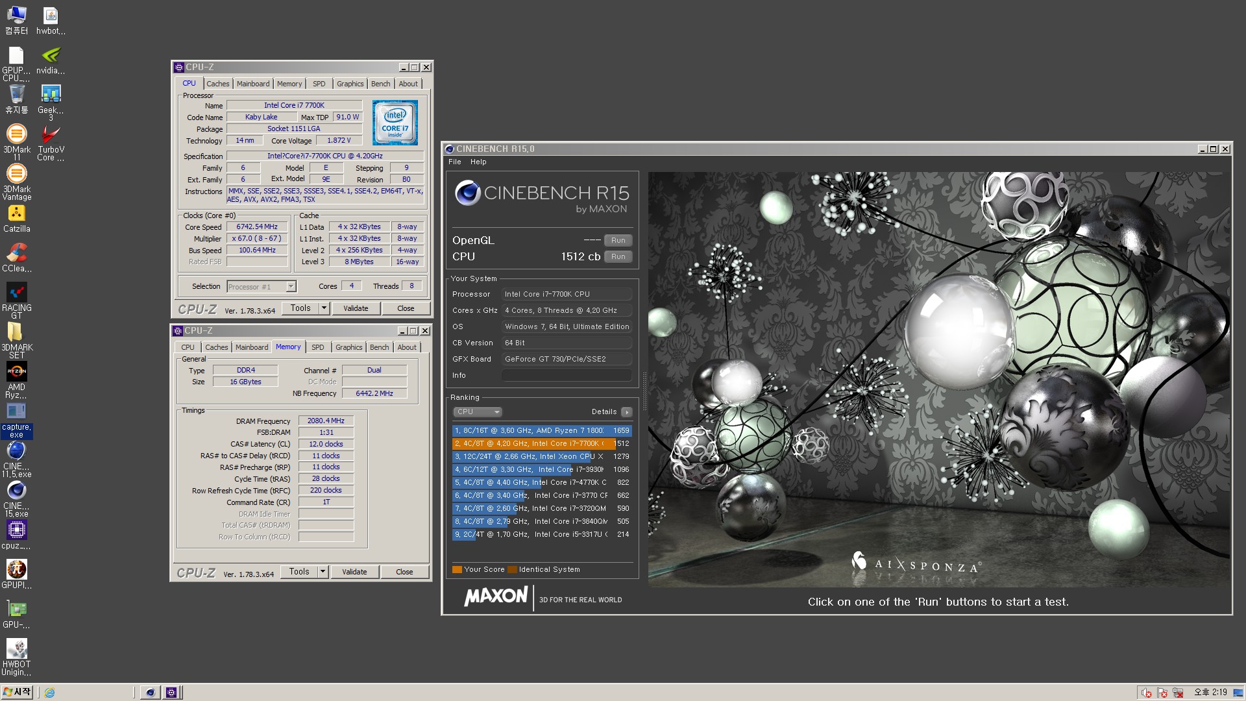
Task: Open the Recycle Bin icon
Action: click(16, 100)
